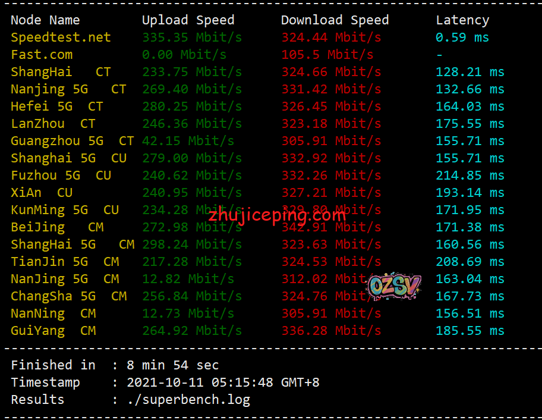Screen dimensions: 542x420
Task: Select the LanZhou CT node name
Action: pos(53,124)
